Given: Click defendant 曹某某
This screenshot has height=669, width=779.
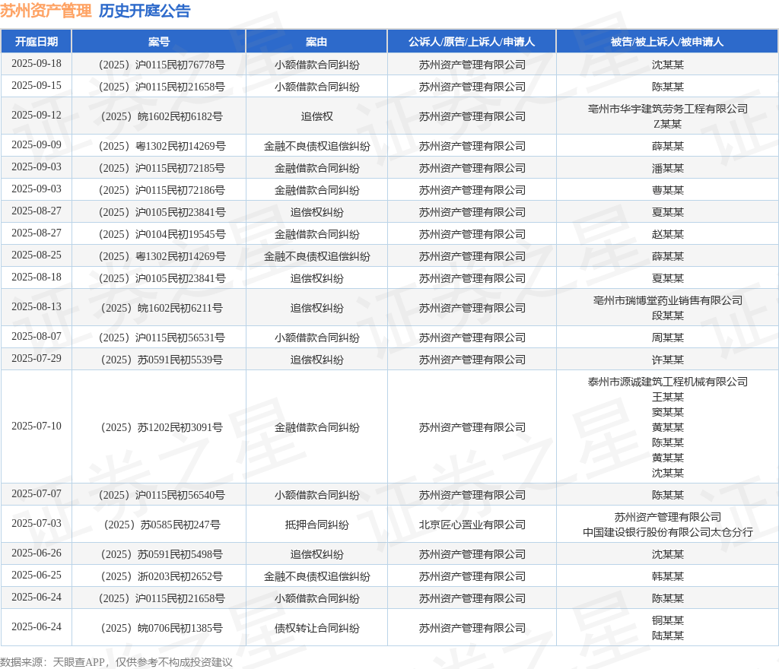Looking at the screenshot, I should click(668, 190).
